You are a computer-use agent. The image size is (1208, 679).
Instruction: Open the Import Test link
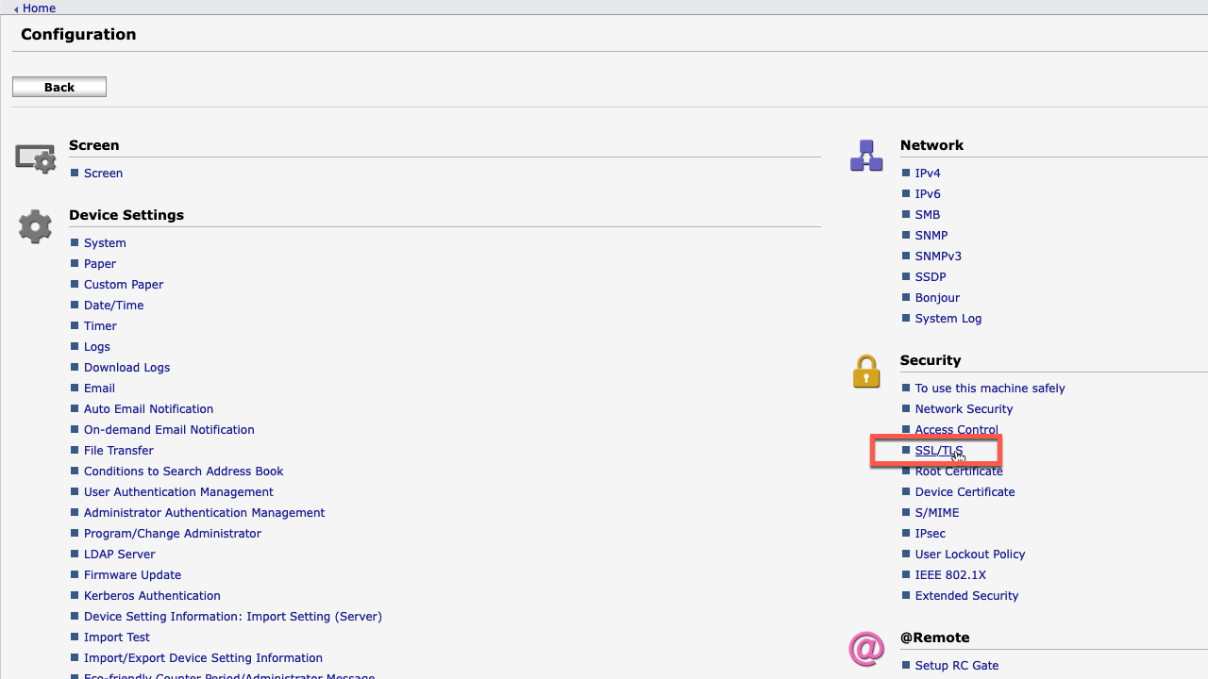pyautogui.click(x=117, y=638)
